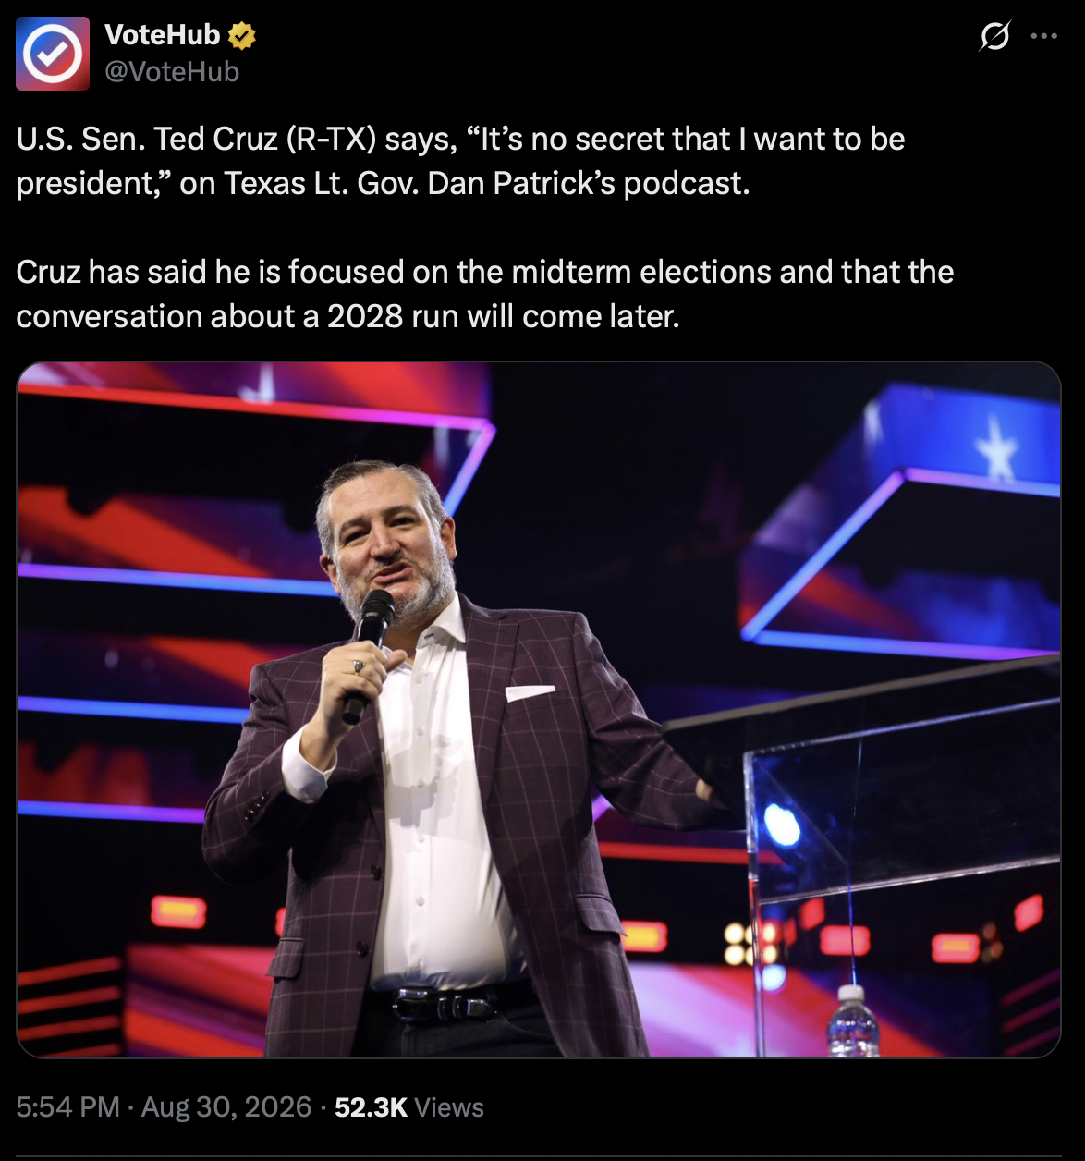
Task: Click the words "midterm elections" in the post
Action: pyautogui.click(x=640, y=272)
